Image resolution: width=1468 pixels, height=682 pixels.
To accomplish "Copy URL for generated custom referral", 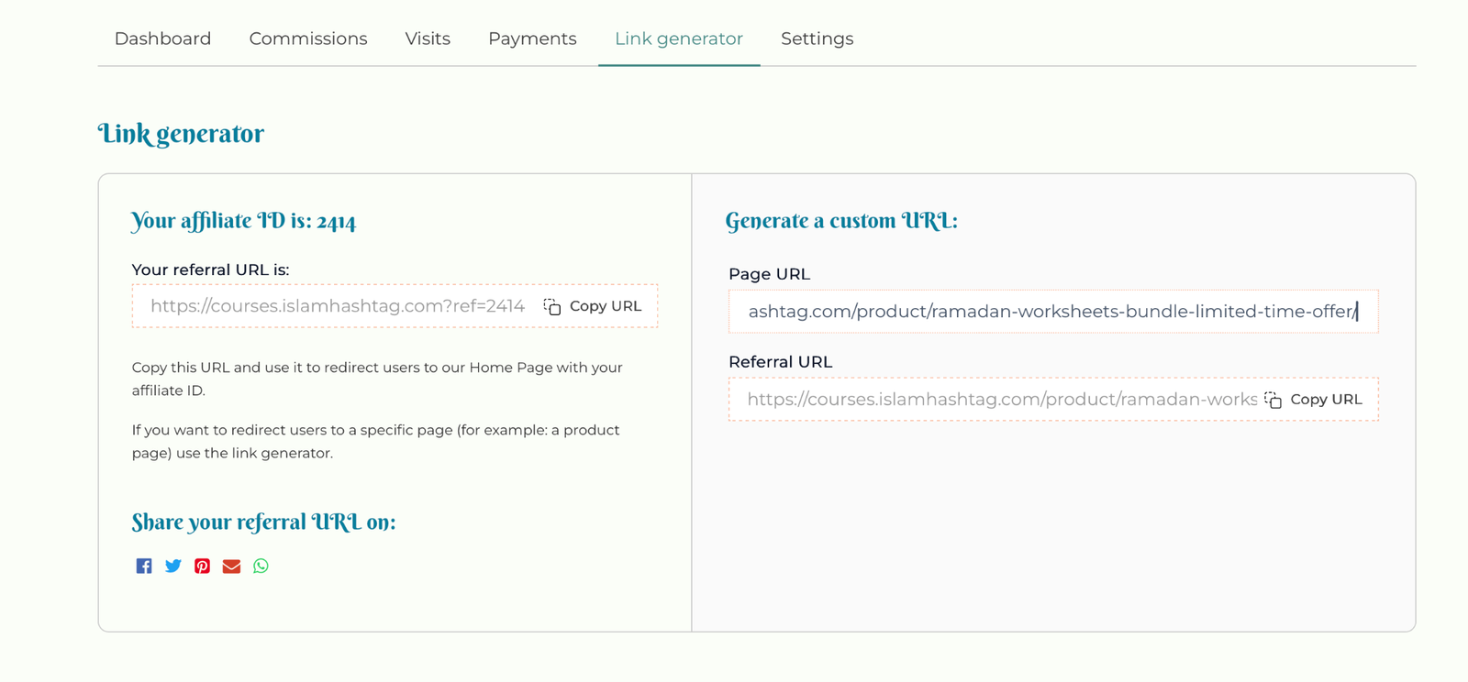I will 1313,400.
